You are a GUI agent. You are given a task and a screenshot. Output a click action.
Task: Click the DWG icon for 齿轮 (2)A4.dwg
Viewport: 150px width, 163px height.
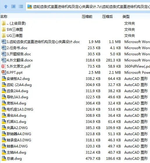click(4, 85)
